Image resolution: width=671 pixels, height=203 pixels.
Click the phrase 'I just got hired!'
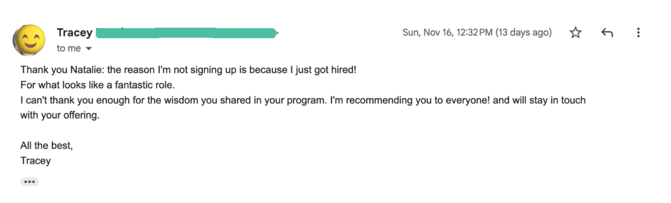pos(323,70)
